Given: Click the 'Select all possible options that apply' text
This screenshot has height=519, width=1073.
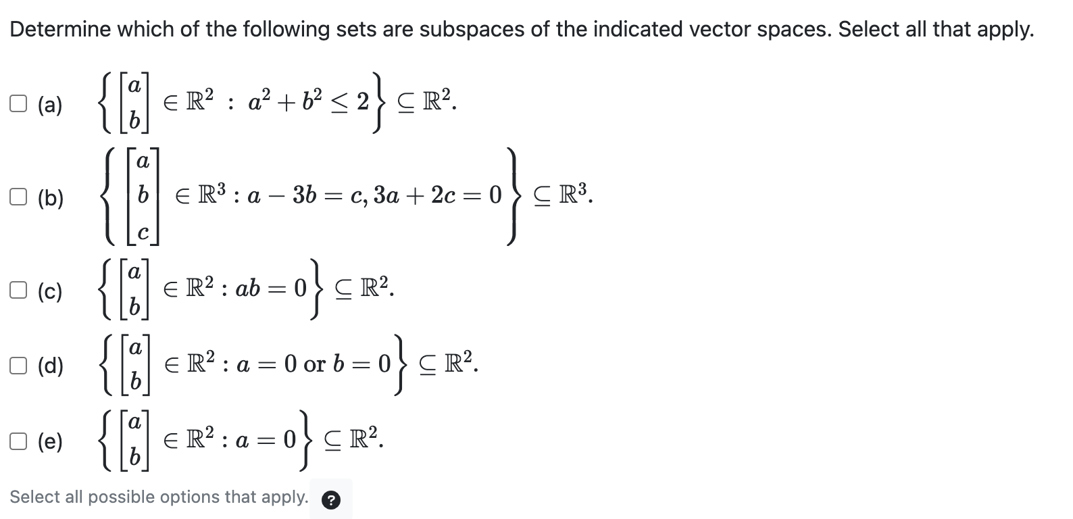Looking at the screenshot, I should coord(159,497).
